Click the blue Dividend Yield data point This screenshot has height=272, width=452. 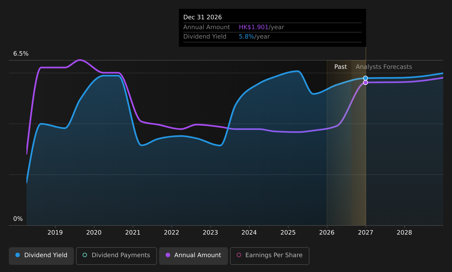[365, 78]
